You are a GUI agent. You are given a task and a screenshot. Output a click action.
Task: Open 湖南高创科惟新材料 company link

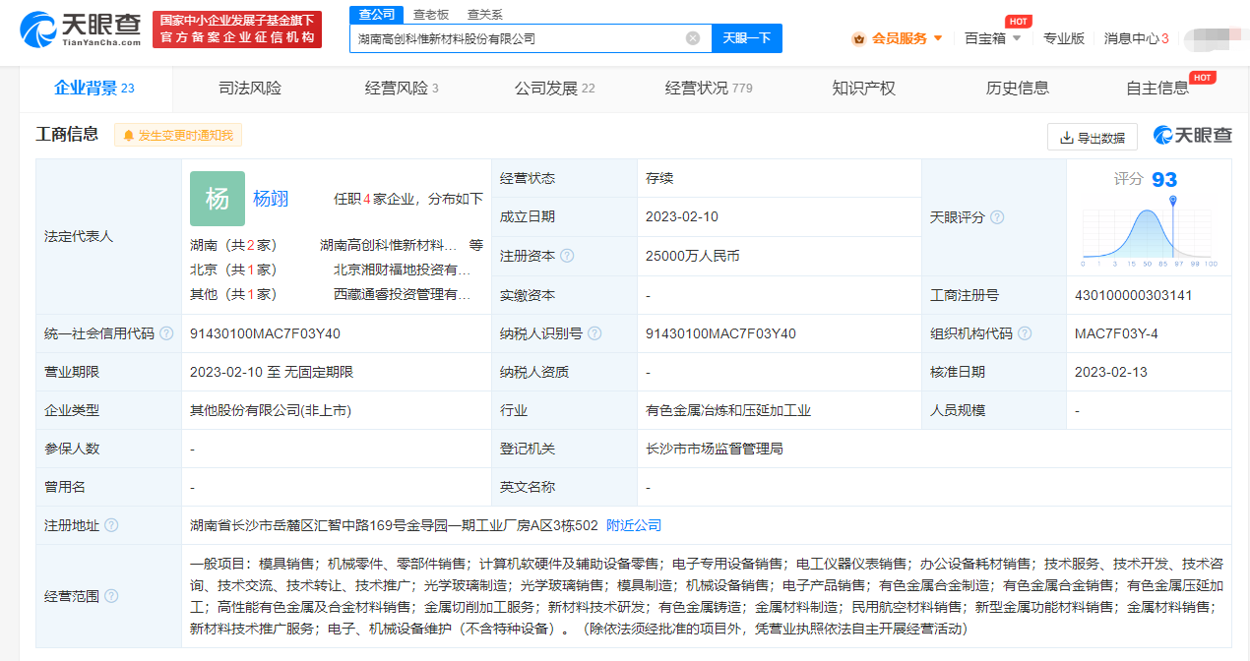pos(389,245)
